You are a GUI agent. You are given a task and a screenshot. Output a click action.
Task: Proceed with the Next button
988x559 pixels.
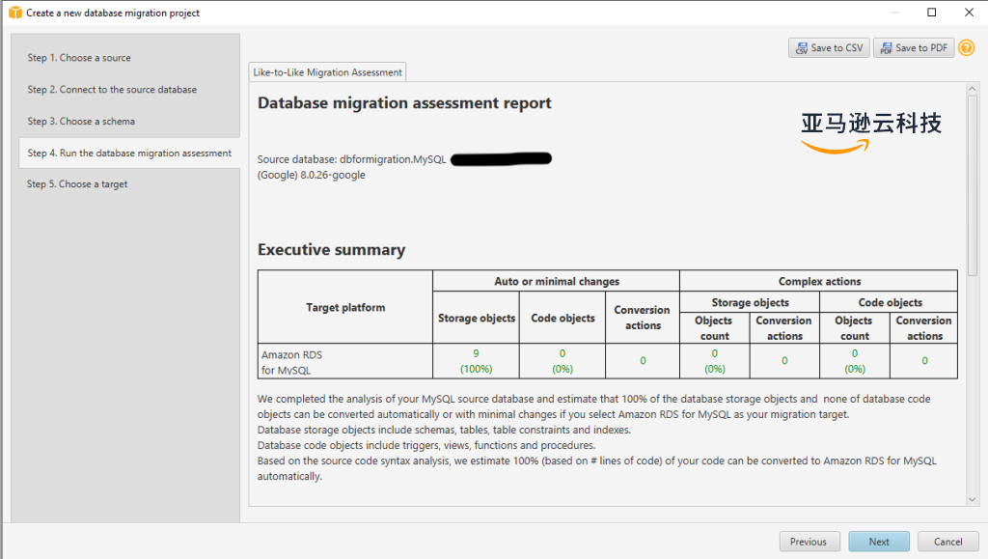coord(879,542)
